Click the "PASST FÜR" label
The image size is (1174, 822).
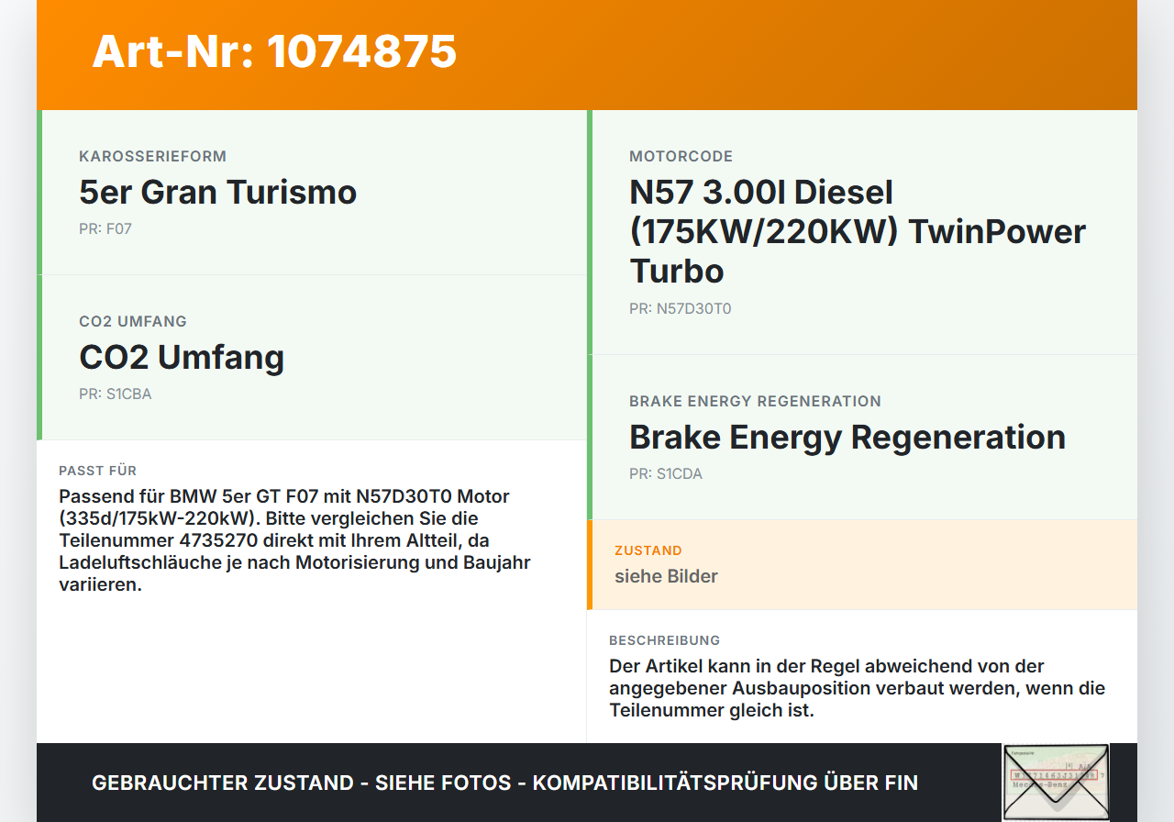(98, 471)
